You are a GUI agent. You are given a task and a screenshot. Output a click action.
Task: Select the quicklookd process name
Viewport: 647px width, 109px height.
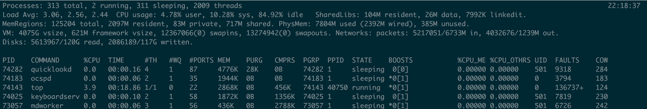tap(51, 69)
